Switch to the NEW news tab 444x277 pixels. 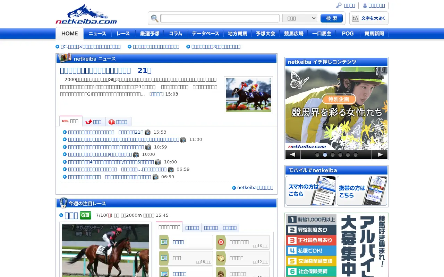(x=71, y=121)
